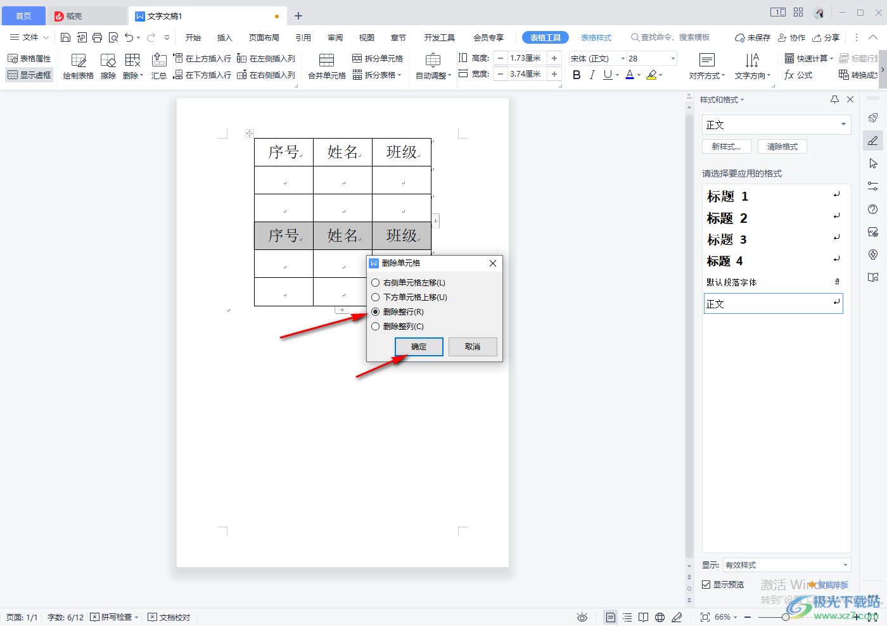887x626 pixels.
Task: Open Split Table (拆分表格) dropdown
Action: point(378,75)
